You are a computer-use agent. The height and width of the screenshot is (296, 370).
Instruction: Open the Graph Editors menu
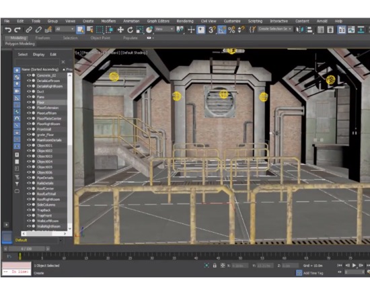pos(158,21)
